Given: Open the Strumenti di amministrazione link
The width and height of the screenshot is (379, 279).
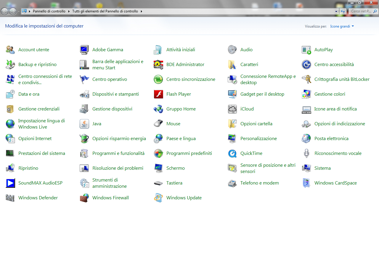Looking at the screenshot, I should (x=110, y=183).
